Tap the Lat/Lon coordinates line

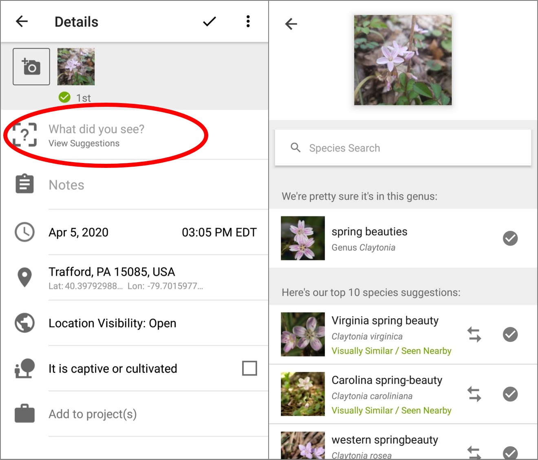pyautogui.click(x=126, y=286)
